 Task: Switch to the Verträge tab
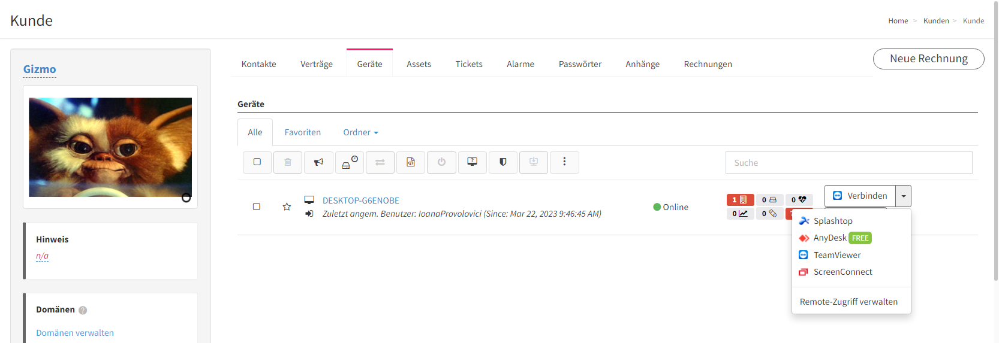tap(317, 64)
